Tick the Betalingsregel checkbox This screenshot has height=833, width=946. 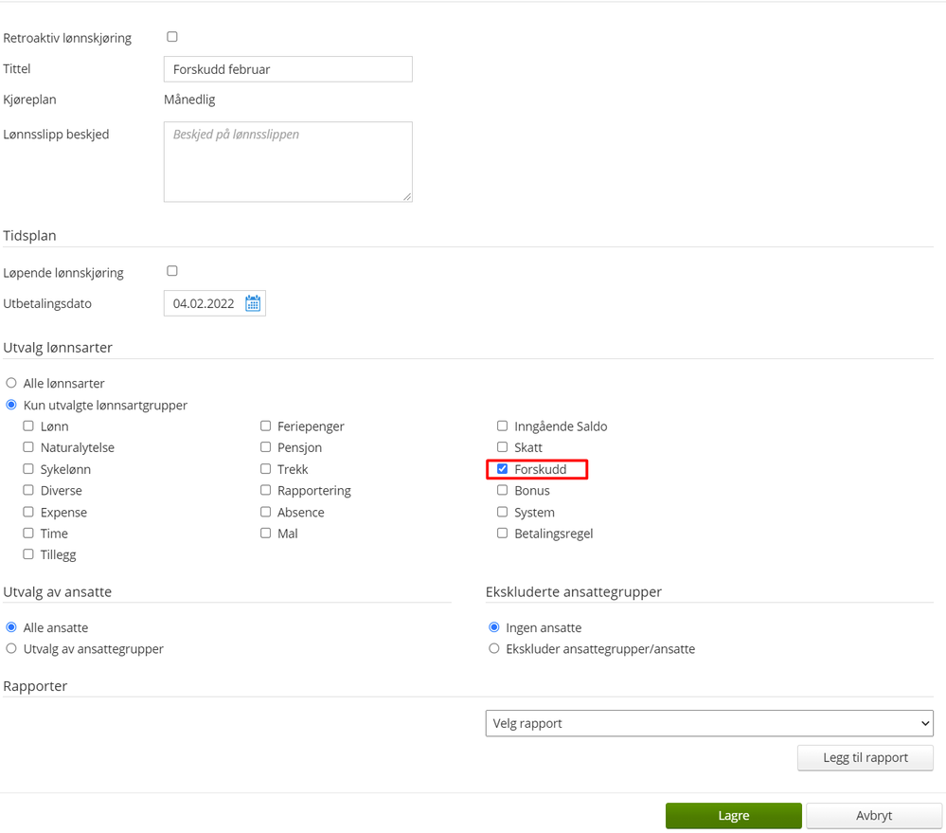(x=503, y=533)
